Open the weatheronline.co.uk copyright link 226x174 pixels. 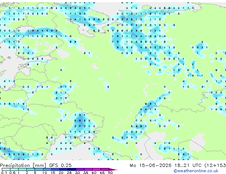[x=196, y=171]
